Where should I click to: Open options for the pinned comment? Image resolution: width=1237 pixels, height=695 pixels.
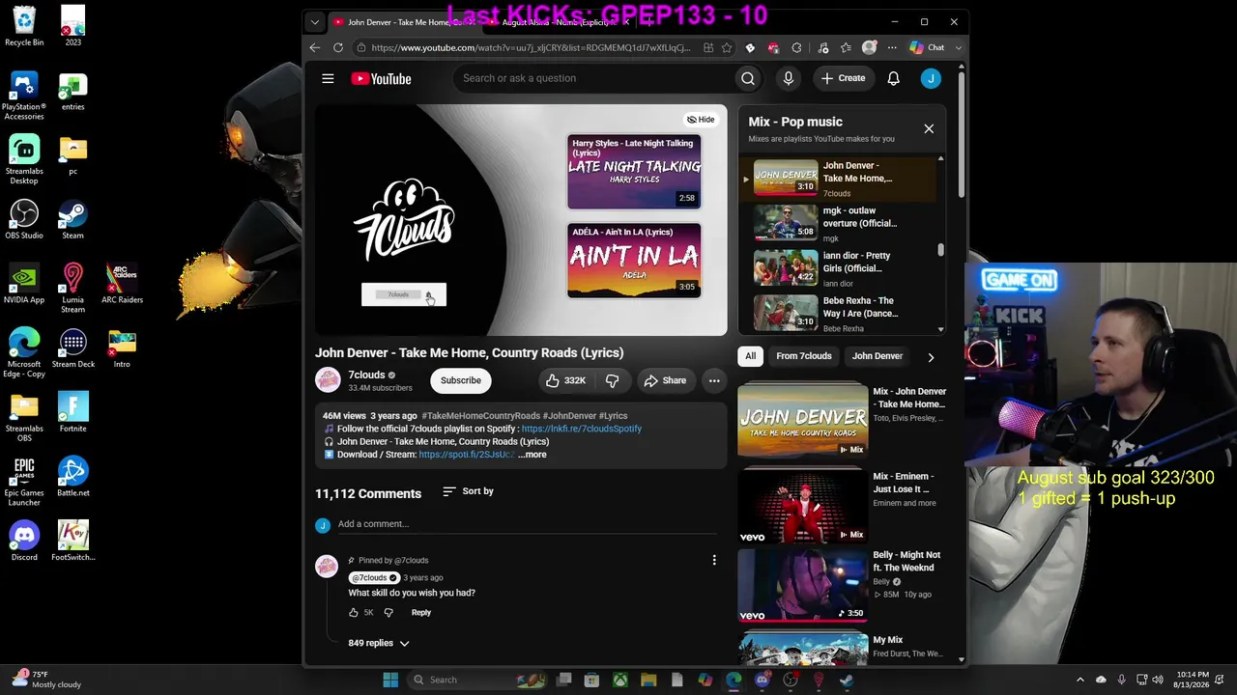(x=714, y=560)
